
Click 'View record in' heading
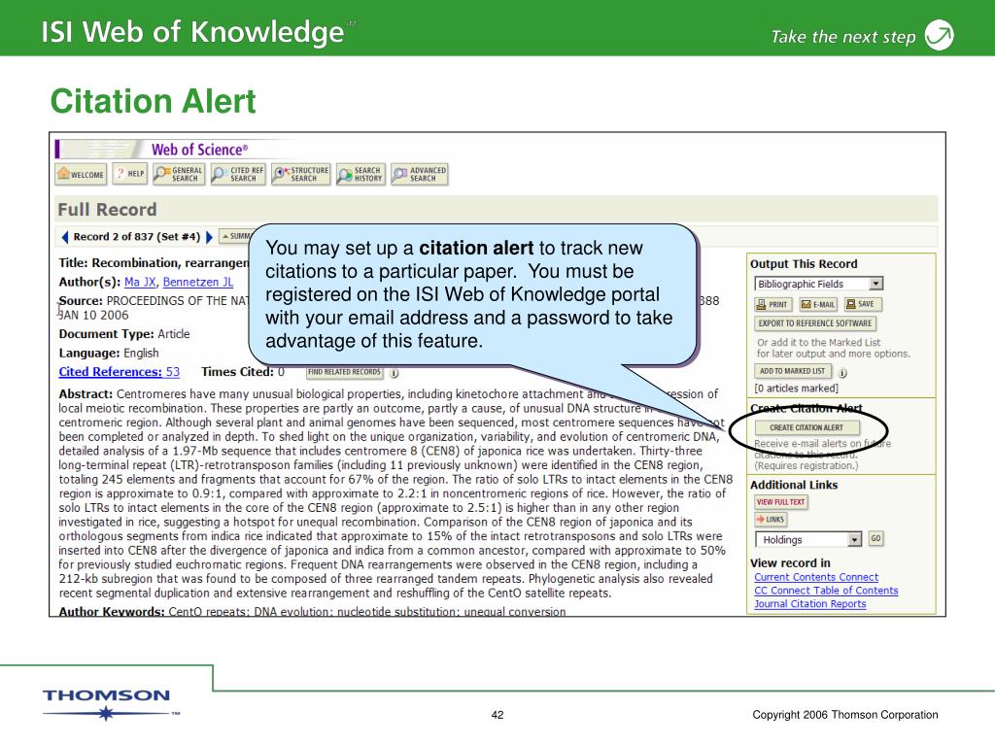point(790,562)
